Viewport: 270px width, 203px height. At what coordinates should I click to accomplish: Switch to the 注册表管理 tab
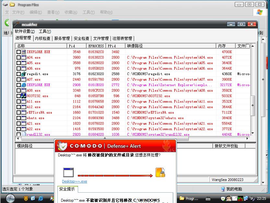(122, 38)
